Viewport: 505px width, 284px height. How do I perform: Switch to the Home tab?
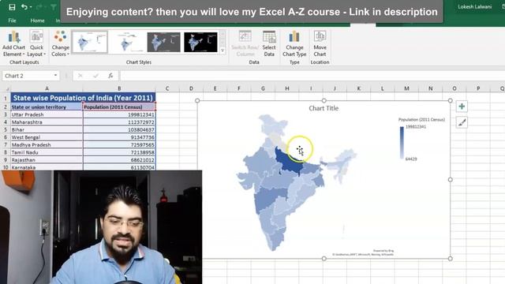coord(37,21)
